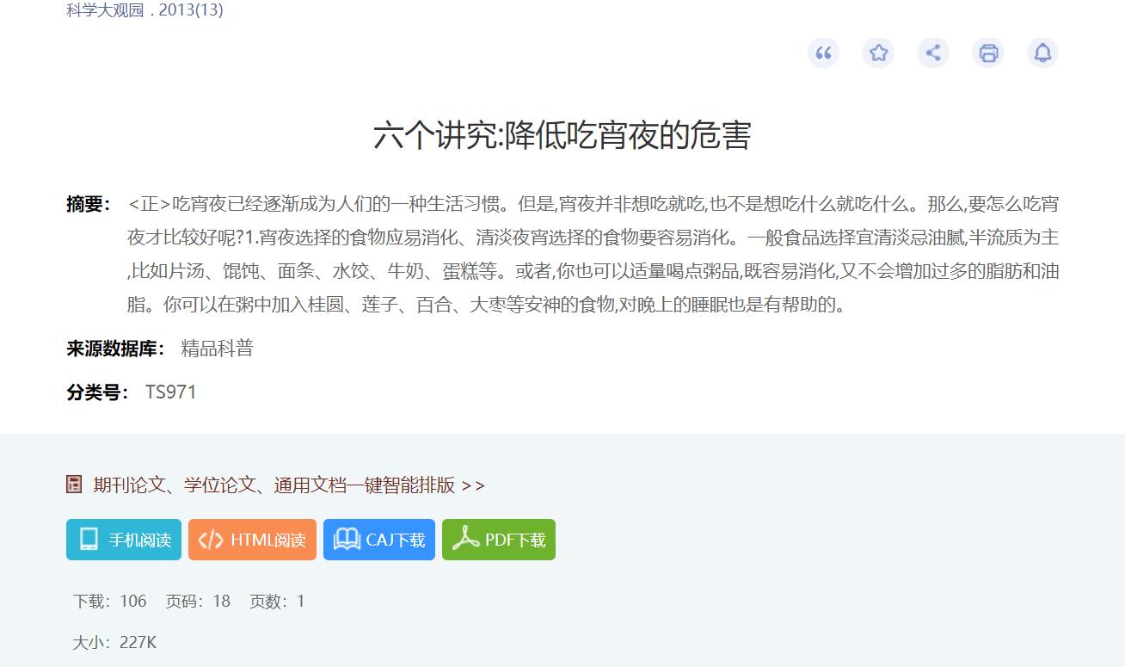The width and height of the screenshot is (1125, 667).
Task: Click the document icon beside 一键智能排版 link
Action: 72,485
